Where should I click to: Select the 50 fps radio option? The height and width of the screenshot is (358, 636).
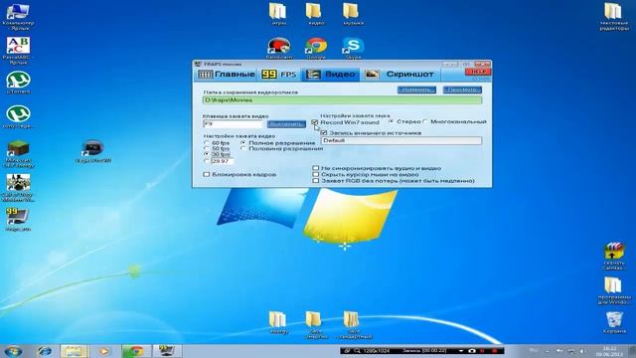click(207, 149)
